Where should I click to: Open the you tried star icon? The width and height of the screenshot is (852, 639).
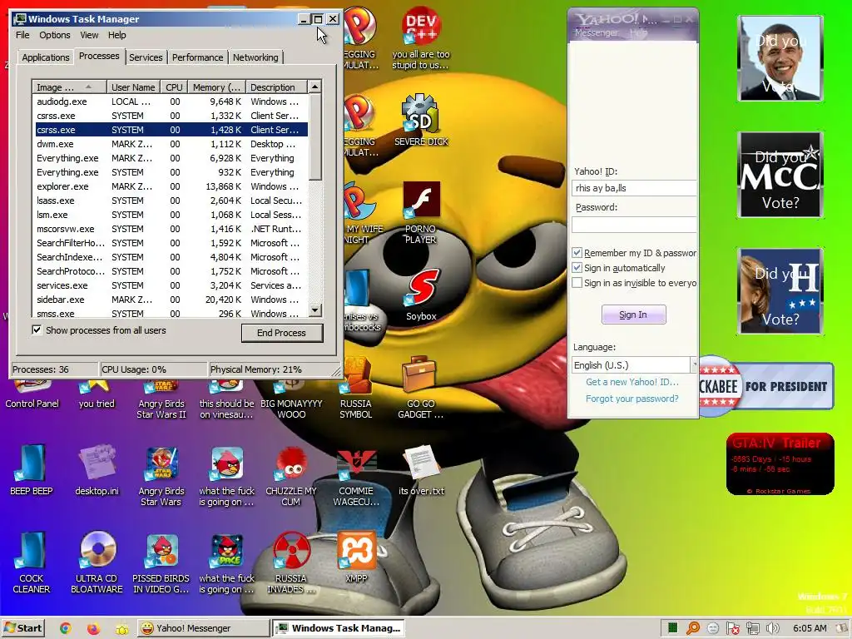97,394
